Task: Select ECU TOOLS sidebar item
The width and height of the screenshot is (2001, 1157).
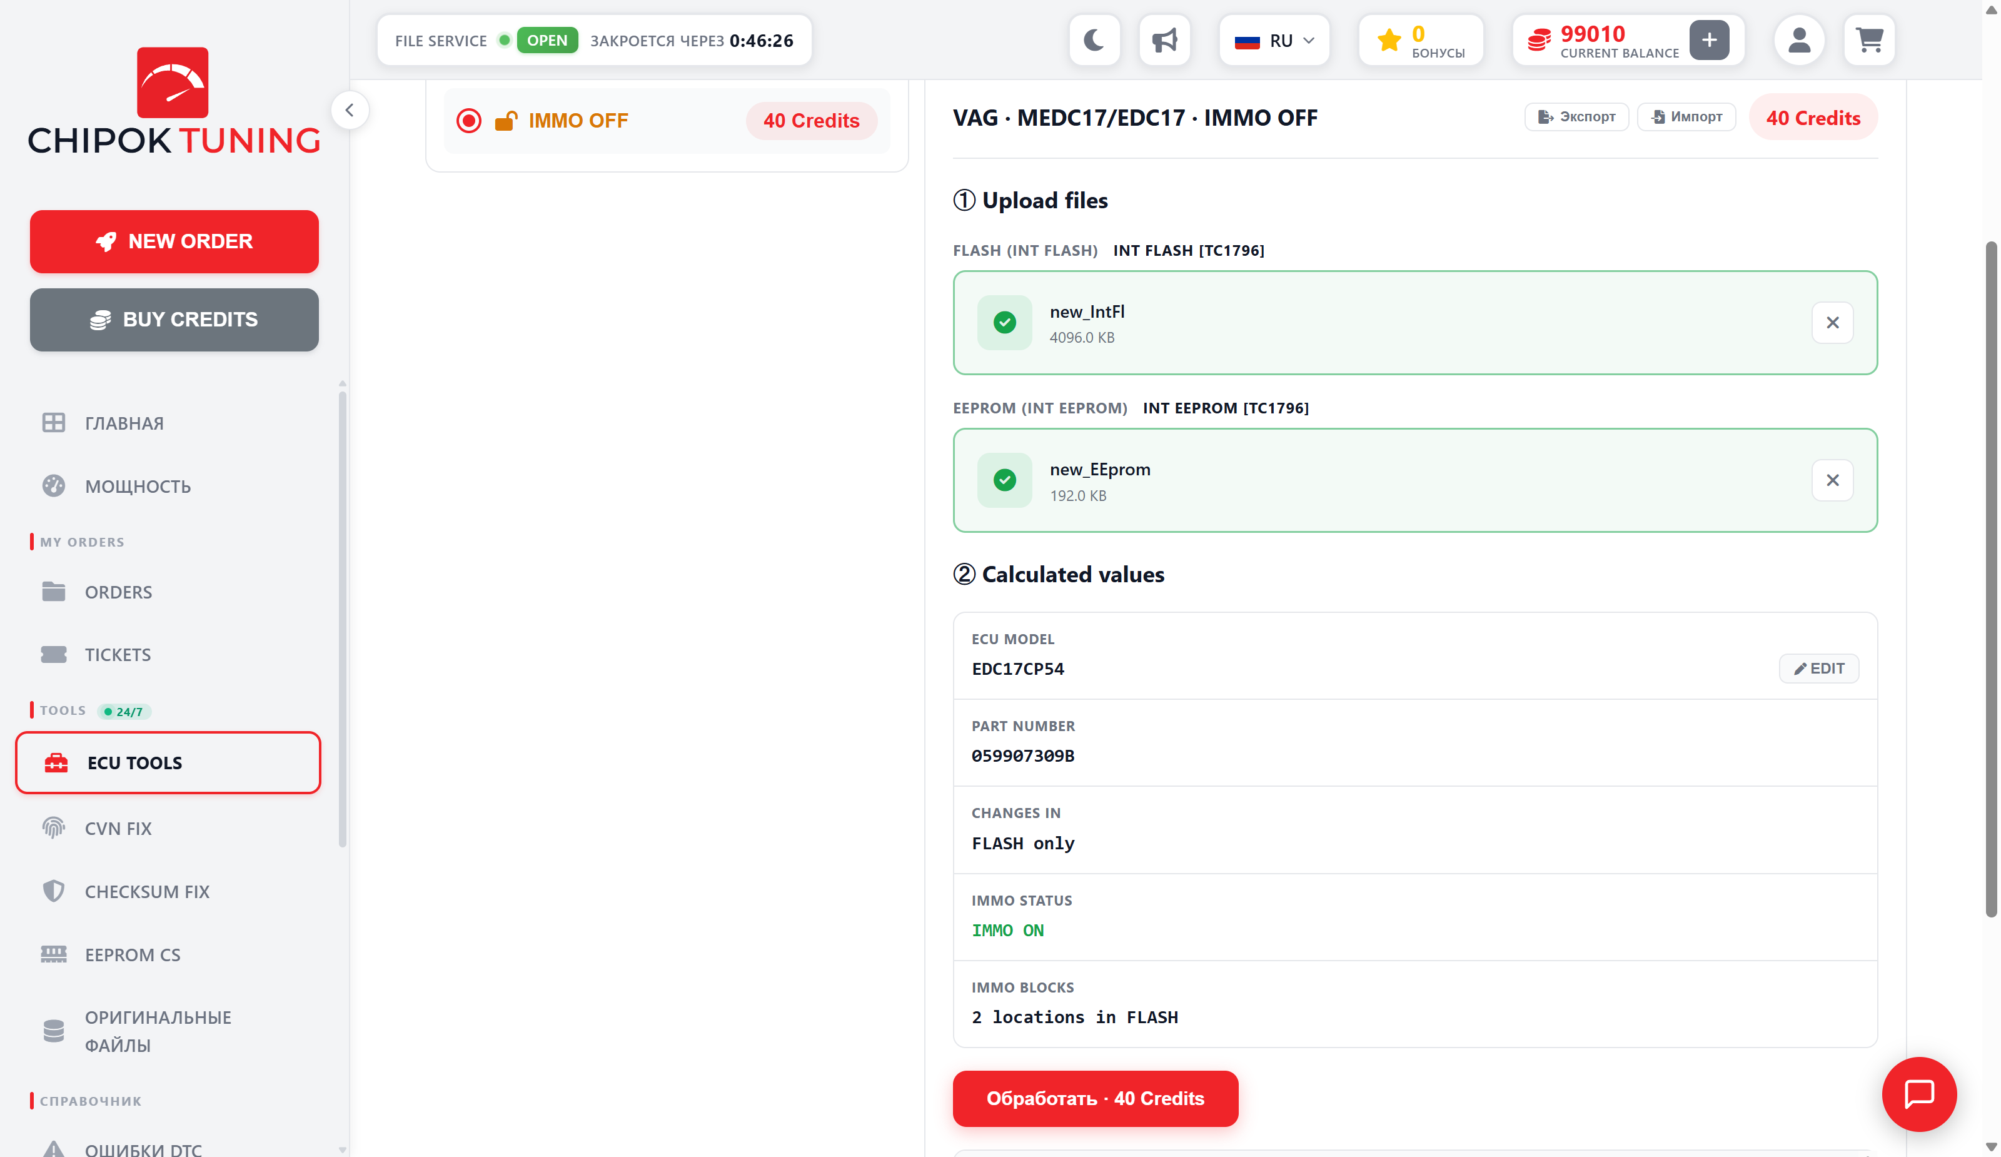Action: [x=168, y=762]
